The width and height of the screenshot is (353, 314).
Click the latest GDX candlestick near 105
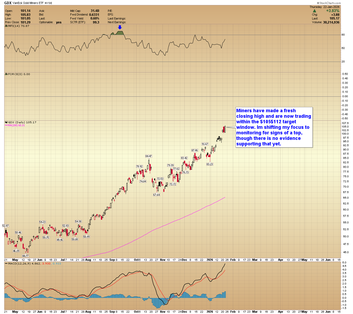225,129
